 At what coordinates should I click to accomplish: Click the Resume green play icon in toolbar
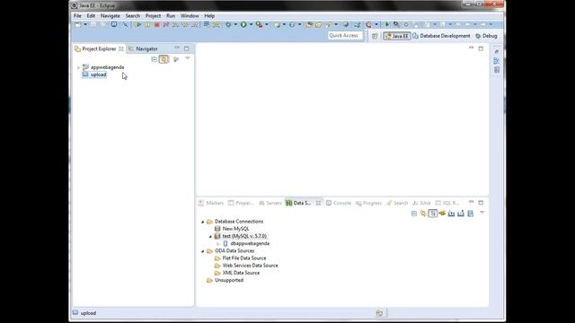coord(137,24)
